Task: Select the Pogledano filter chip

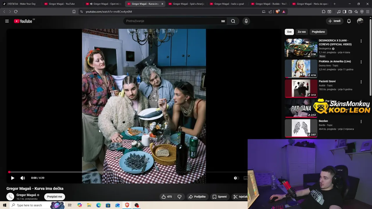Action: 318,32
